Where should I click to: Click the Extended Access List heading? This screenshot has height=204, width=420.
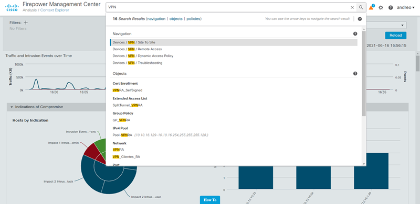point(130,98)
